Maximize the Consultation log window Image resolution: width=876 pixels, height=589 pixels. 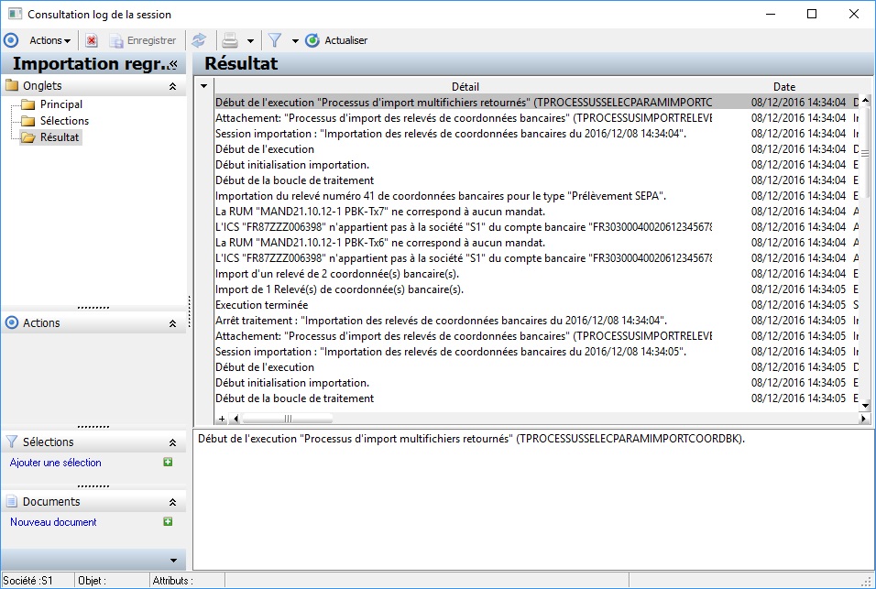tap(812, 14)
